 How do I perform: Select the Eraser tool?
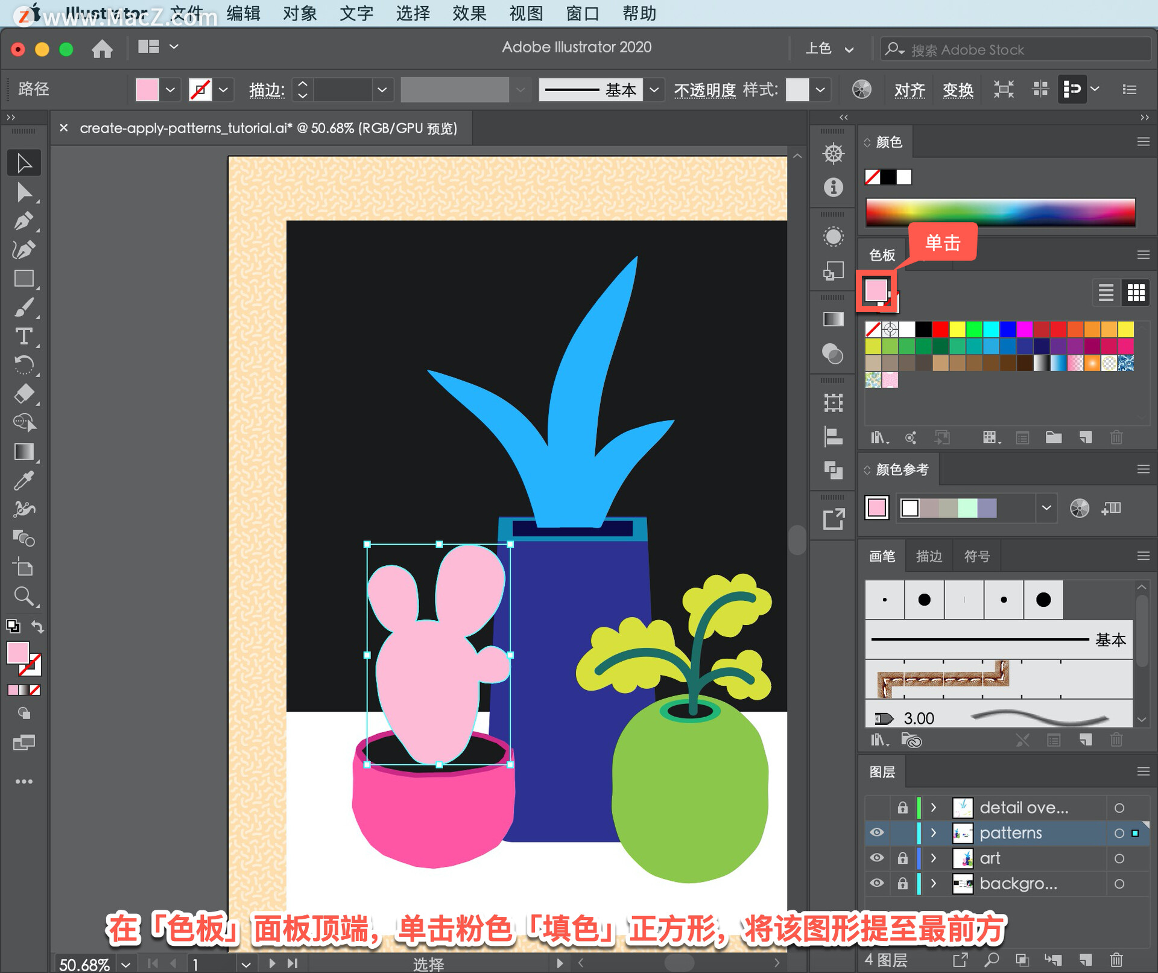click(x=24, y=394)
